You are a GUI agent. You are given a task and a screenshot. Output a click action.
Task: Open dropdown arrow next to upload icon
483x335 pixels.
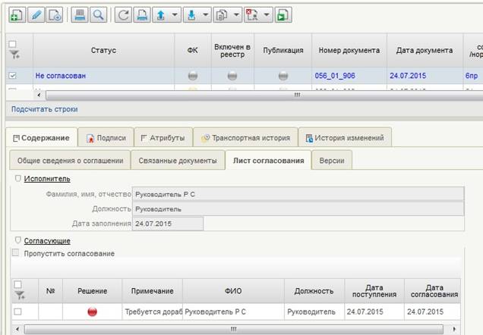(x=175, y=14)
